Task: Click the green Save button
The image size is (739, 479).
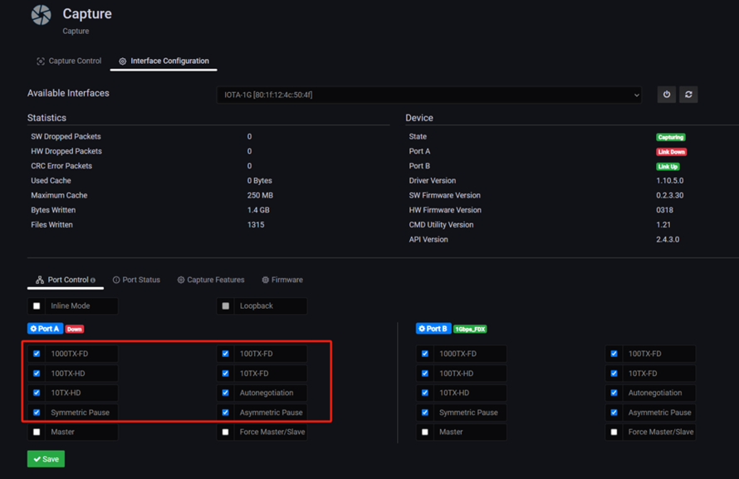Action: tap(46, 459)
